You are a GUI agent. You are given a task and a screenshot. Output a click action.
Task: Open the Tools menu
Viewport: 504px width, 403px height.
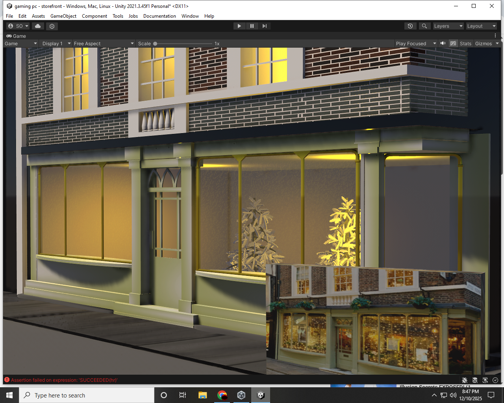coord(118,16)
